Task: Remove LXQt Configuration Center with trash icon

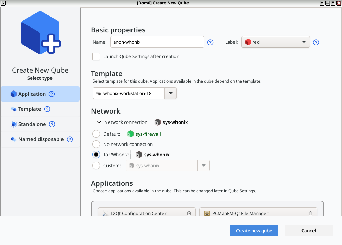Action: tap(189, 213)
